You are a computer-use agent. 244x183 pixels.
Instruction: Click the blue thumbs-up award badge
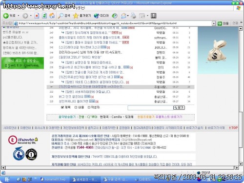(19, 154)
